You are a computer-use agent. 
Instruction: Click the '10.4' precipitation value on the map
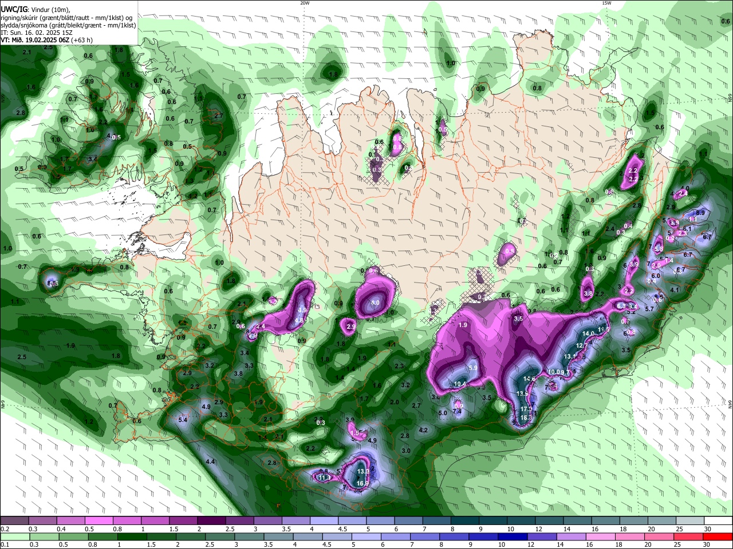tap(460, 384)
